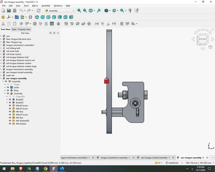The height and width of the screenshot is (172, 215).
Task: Switch to Front view with filled cube icon
Action: 43,17
